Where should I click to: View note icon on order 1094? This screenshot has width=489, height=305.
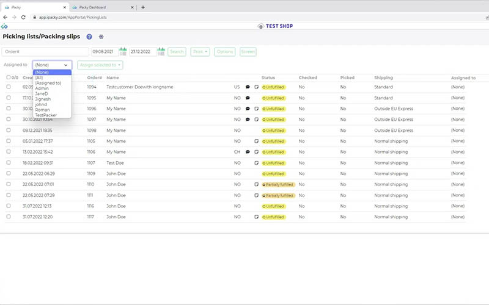coord(256,87)
